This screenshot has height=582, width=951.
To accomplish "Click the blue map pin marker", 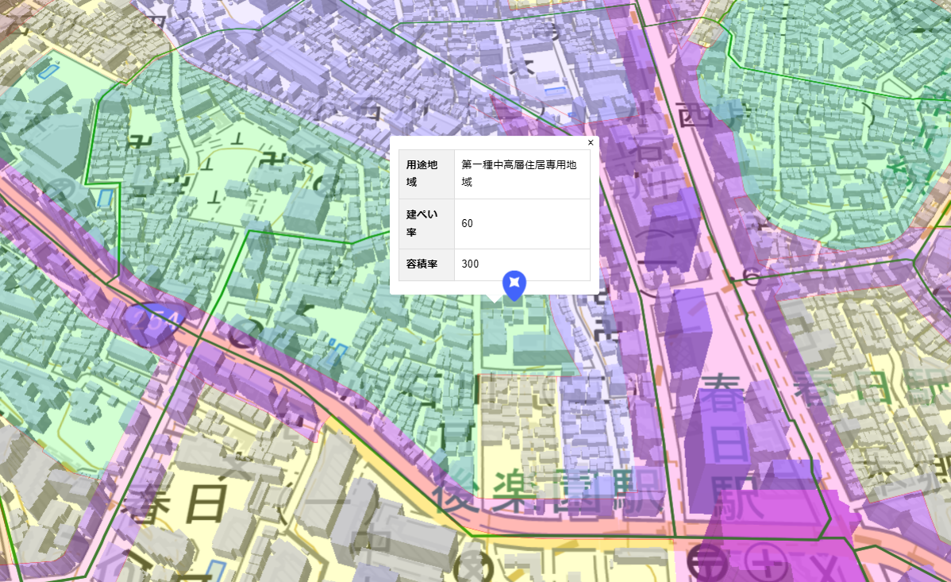I will (x=515, y=284).
